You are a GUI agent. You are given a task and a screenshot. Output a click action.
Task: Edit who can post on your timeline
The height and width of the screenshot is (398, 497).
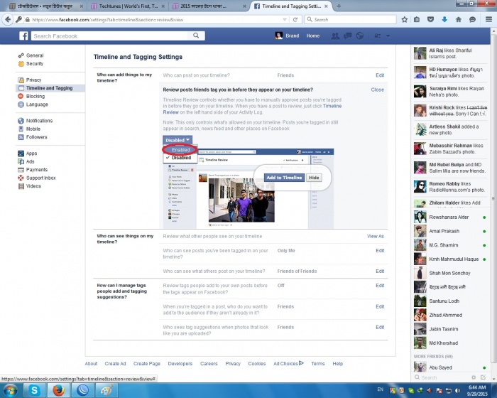click(380, 75)
